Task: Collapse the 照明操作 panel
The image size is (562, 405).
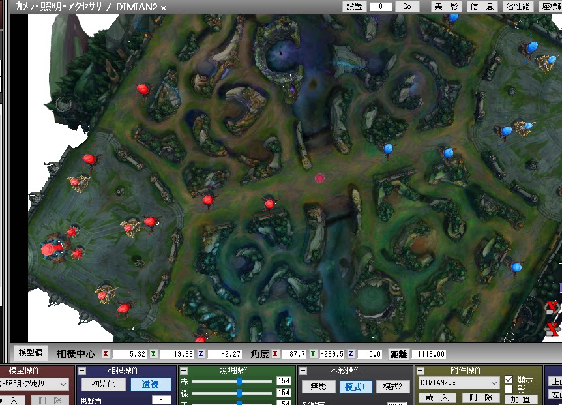Action: [183, 371]
